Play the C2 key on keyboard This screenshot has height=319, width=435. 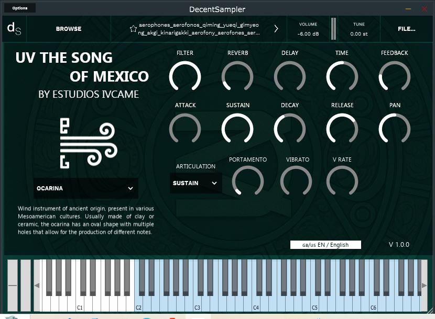point(139,304)
